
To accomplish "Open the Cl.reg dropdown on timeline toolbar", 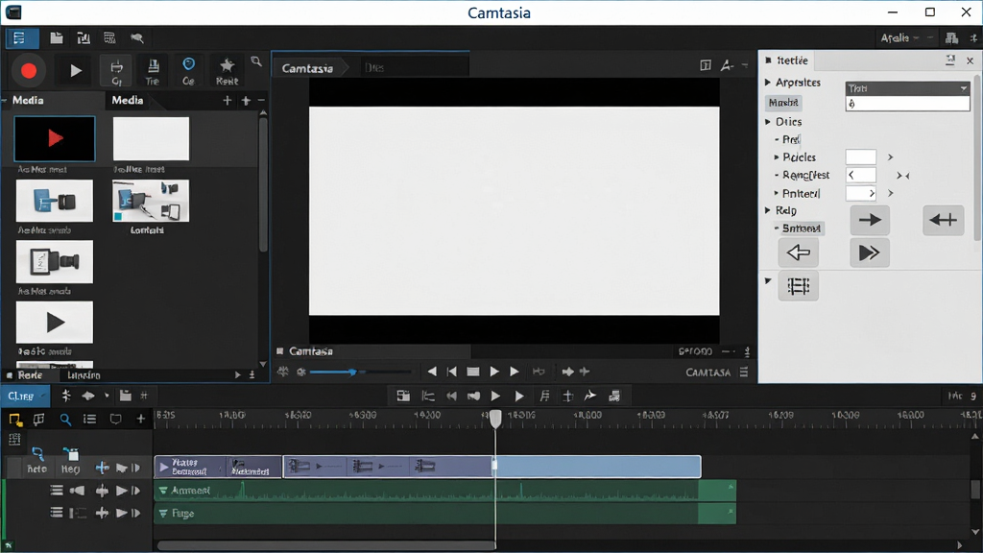I will (x=25, y=396).
